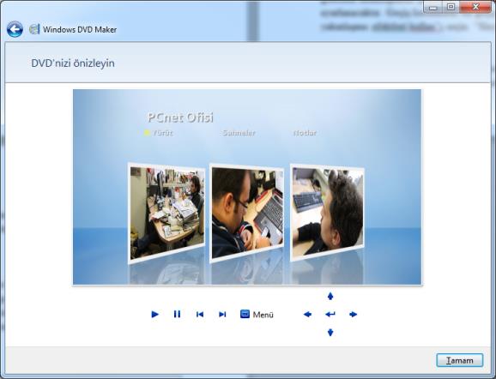The width and height of the screenshot is (496, 379).
Task: Skip to next chapter
Action: click(x=222, y=314)
